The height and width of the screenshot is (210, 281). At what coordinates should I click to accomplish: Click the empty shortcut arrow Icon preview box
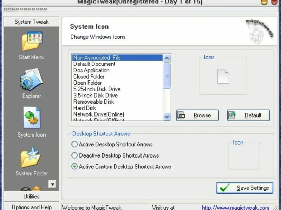pos(244,156)
